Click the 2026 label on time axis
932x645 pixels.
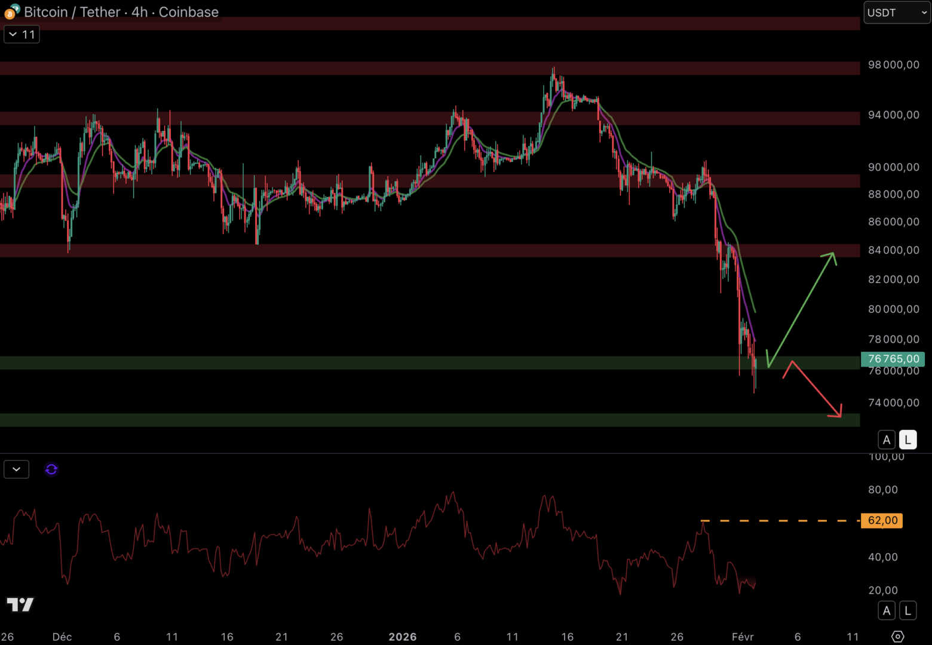403,637
